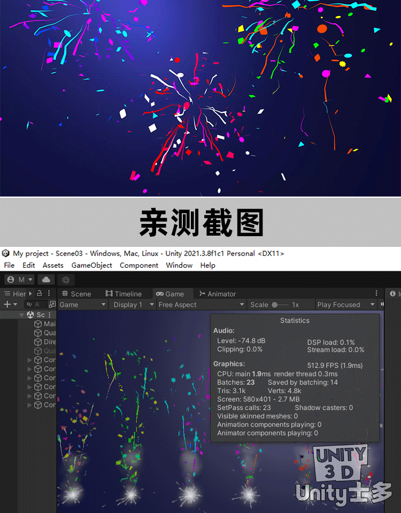The height and width of the screenshot is (513, 401).
Task: Open the GameObject menu
Action: 91,266
